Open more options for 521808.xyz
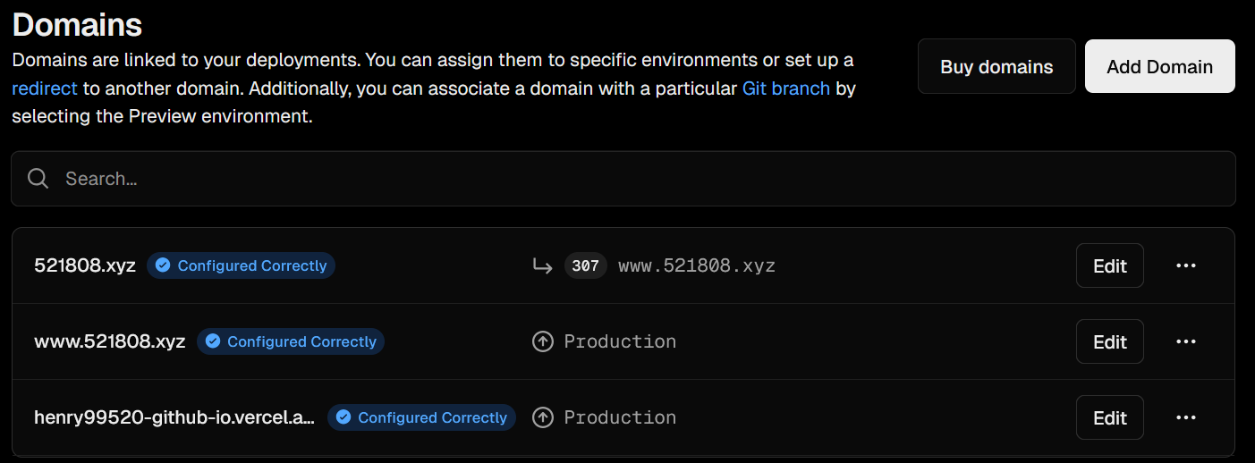Screen dimensions: 1255x463 pos(1186,265)
